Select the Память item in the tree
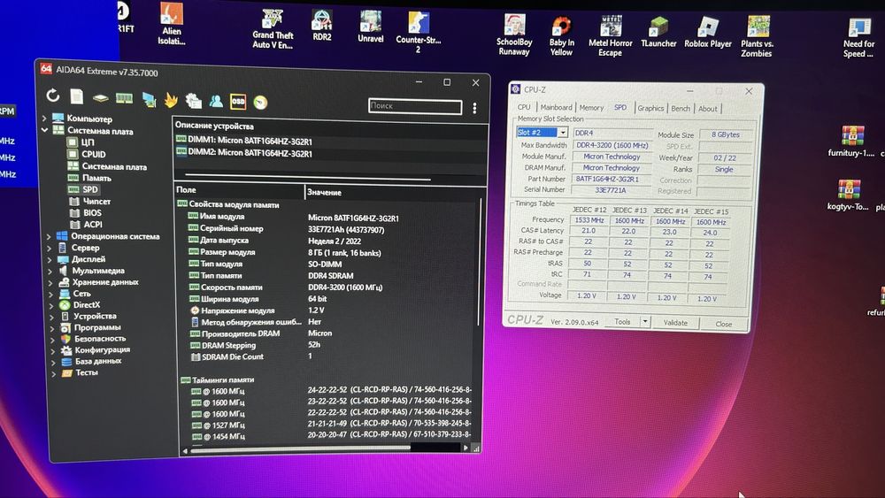Image resolution: width=885 pixels, height=498 pixels. [90, 178]
